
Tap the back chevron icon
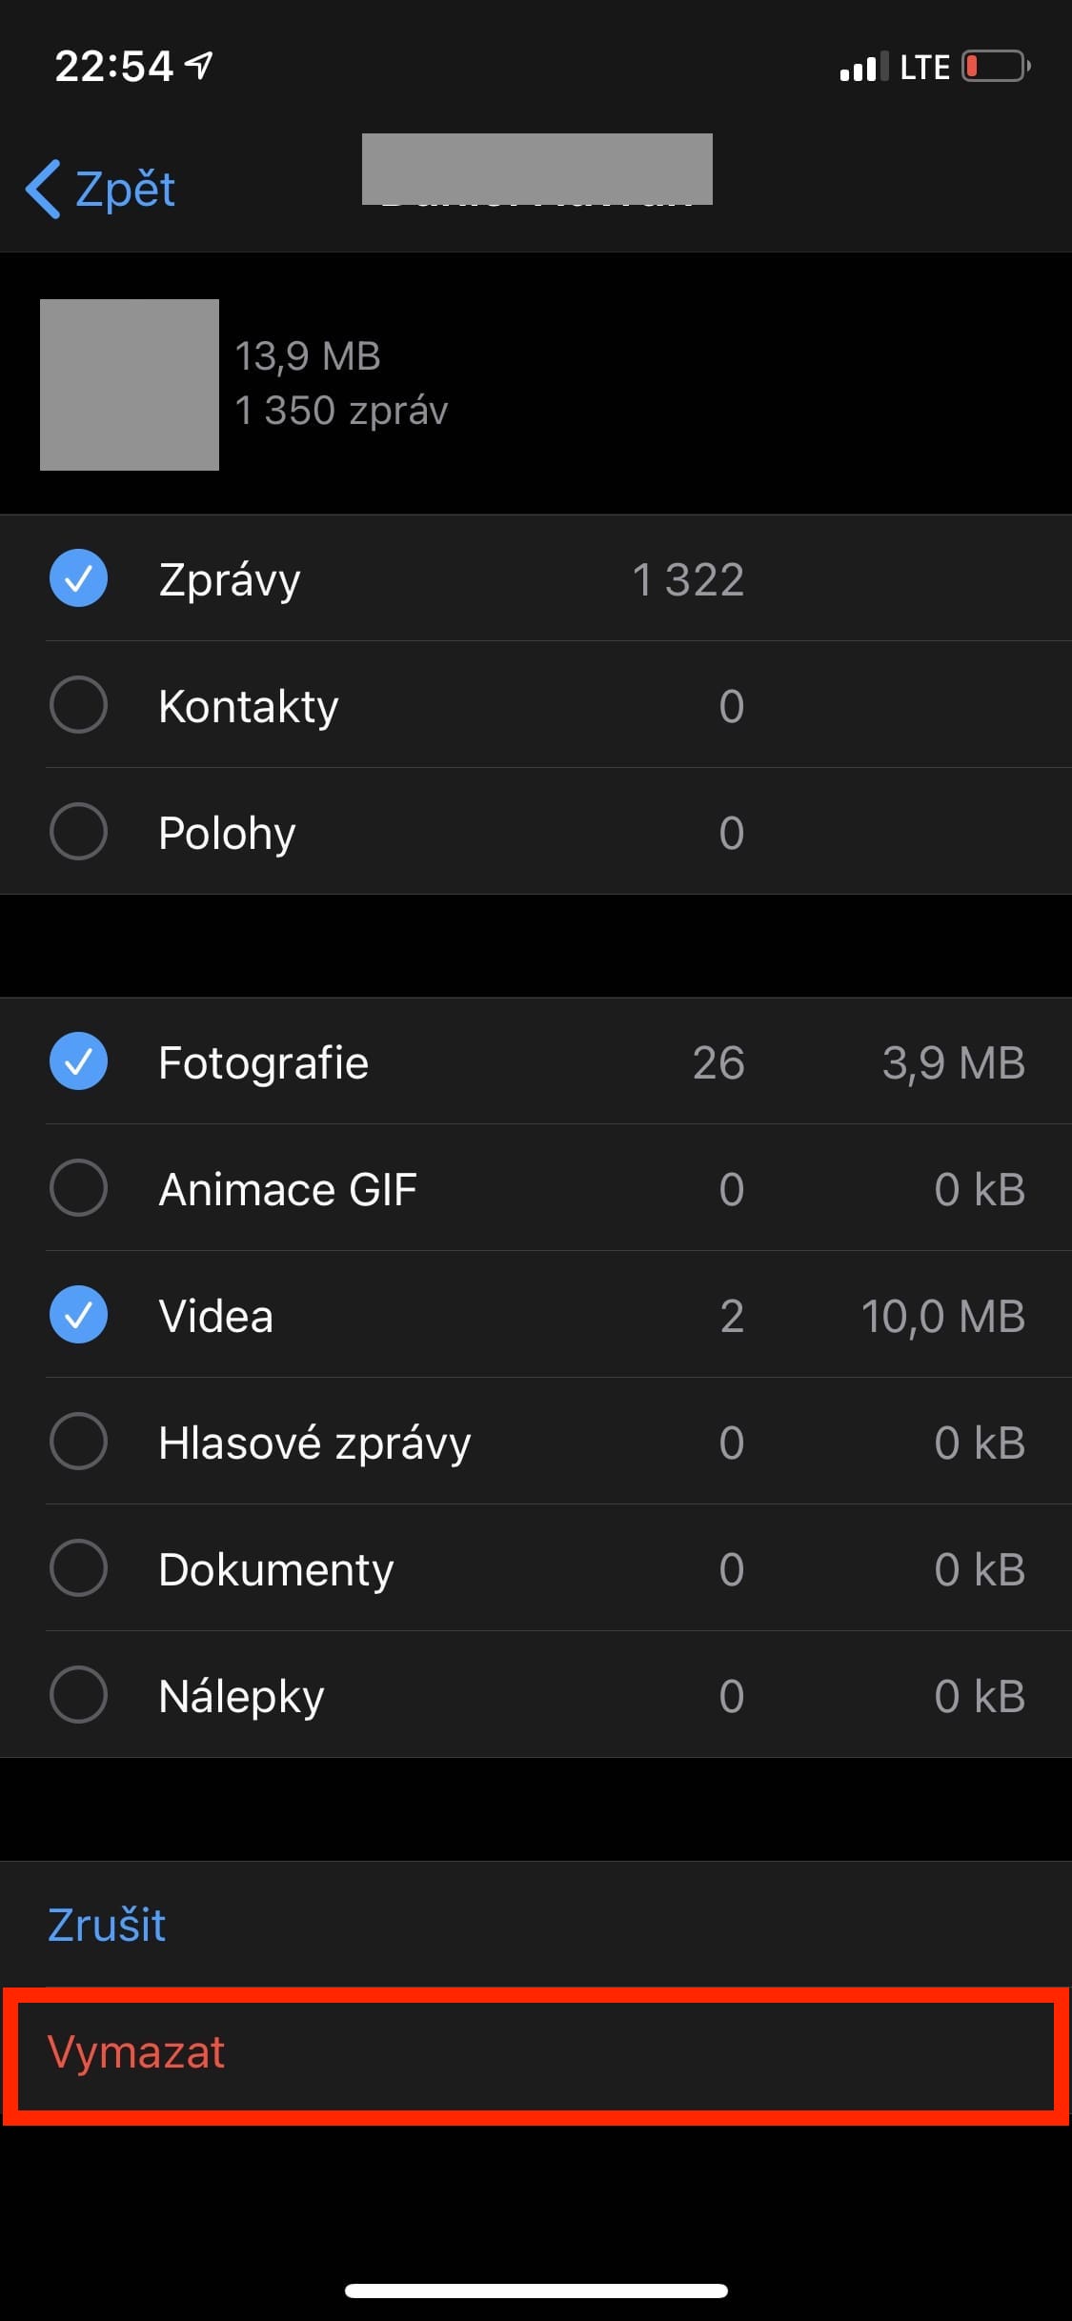click(44, 189)
